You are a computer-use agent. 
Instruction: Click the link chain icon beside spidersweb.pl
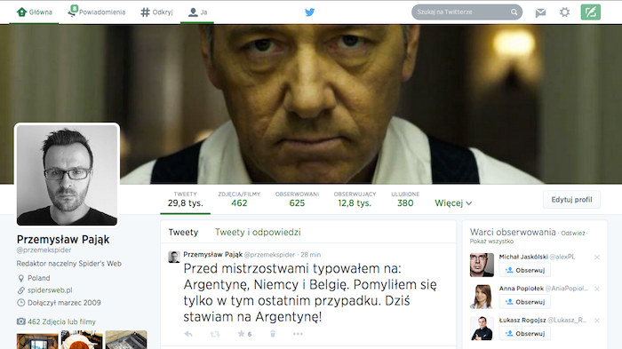[x=21, y=290]
